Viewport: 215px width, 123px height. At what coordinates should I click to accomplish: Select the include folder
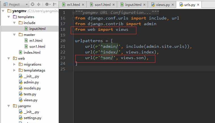[x=29, y=23]
